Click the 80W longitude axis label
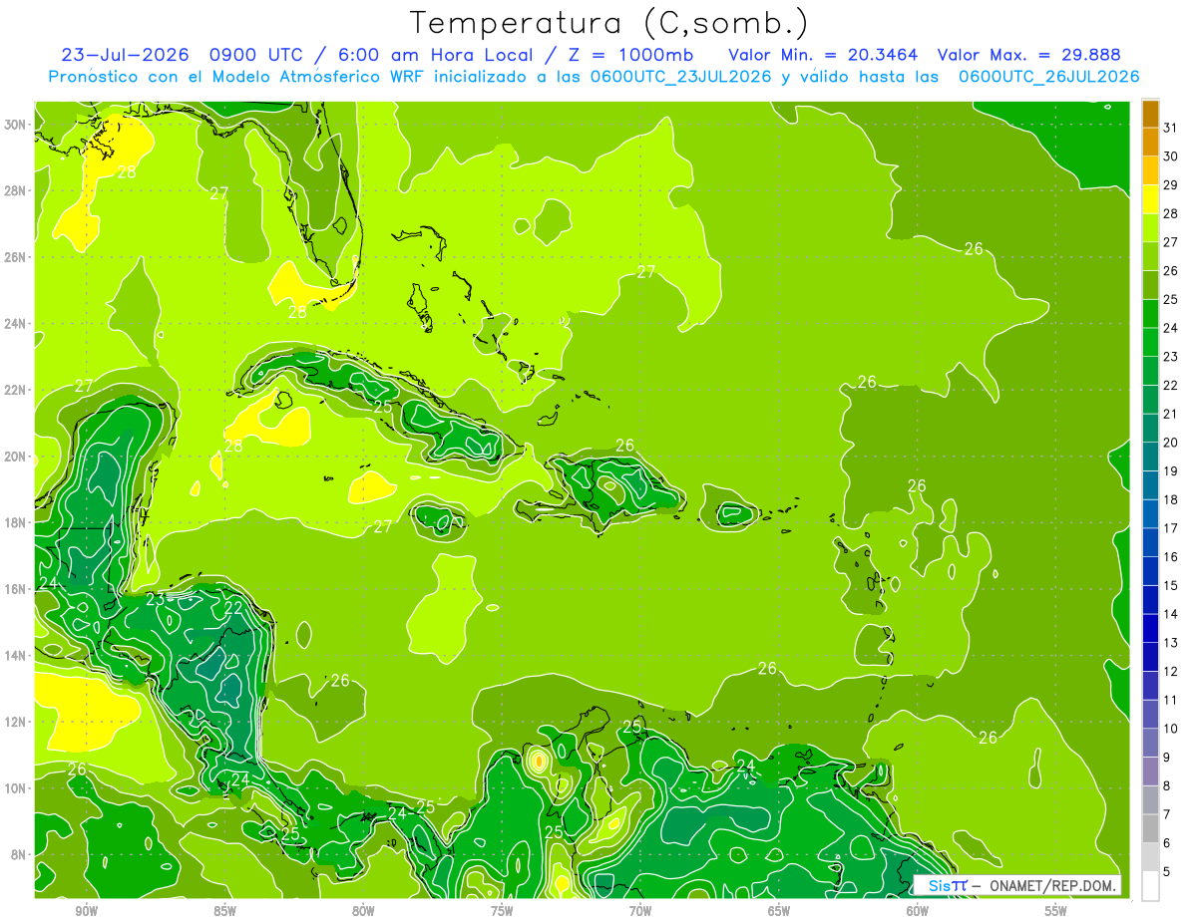Screen dimensions: 1197x924 (363, 911)
